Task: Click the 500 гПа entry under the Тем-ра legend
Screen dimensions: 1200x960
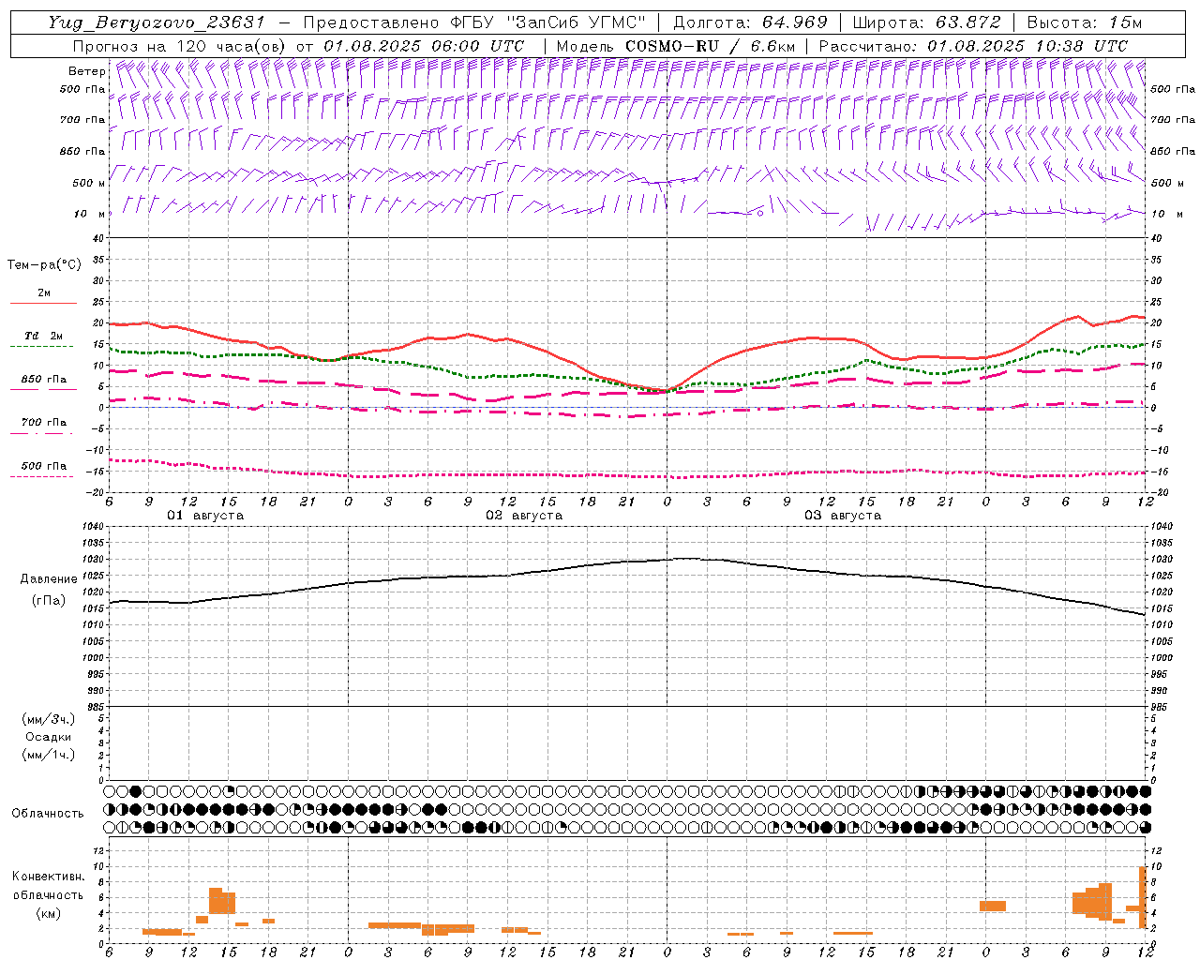Action: coord(44,465)
